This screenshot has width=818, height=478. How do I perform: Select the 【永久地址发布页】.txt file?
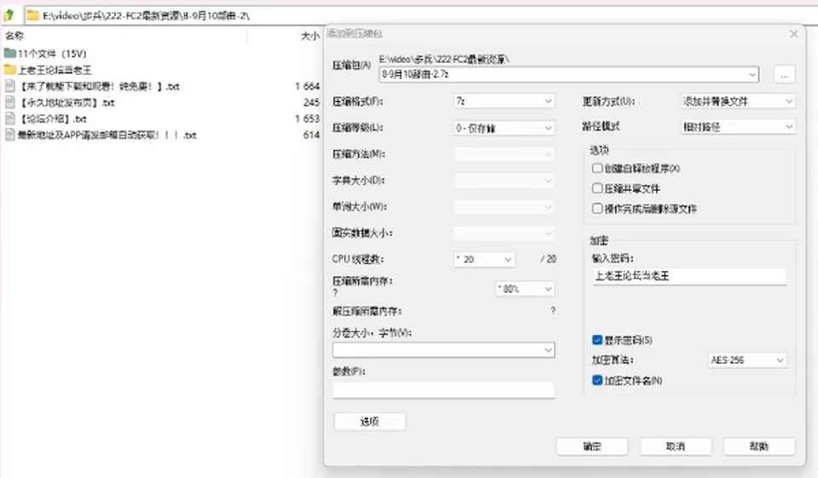pyautogui.click(x=60, y=102)
